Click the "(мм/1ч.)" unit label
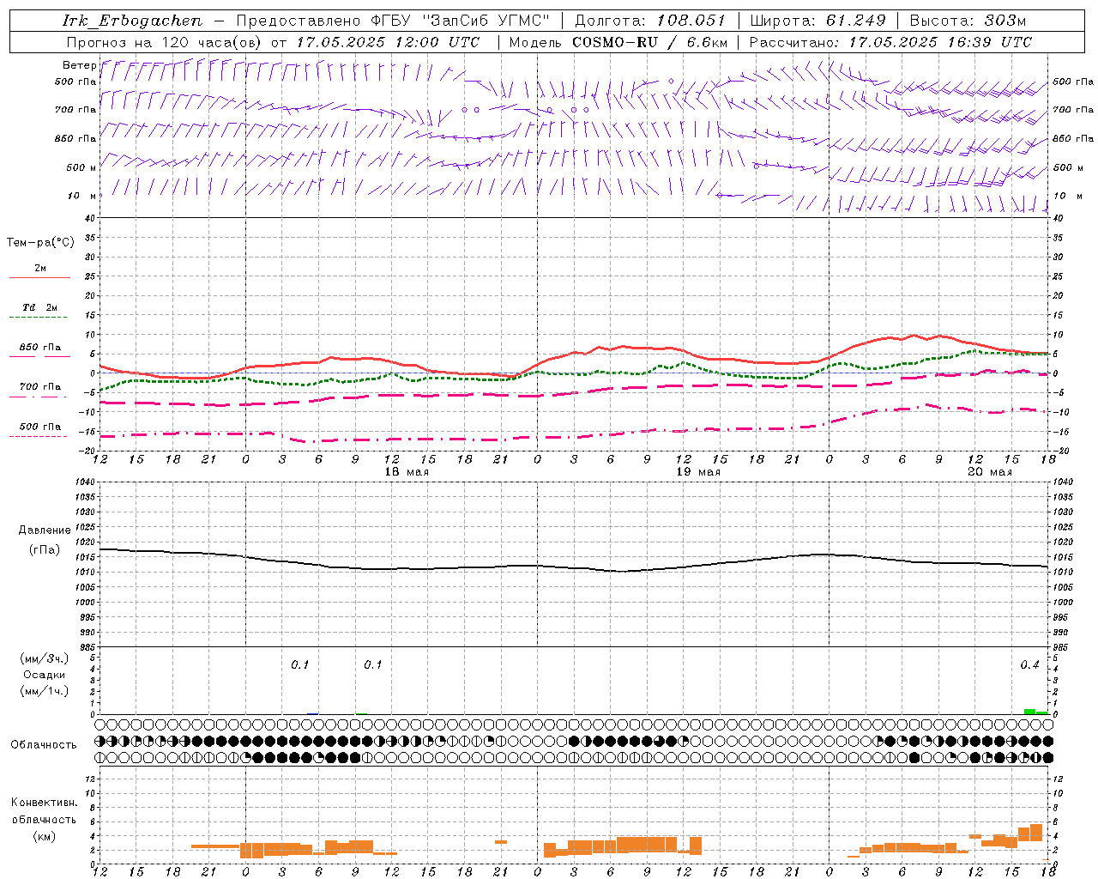Viewport: 1098px width, 879px height. (44, 691)
